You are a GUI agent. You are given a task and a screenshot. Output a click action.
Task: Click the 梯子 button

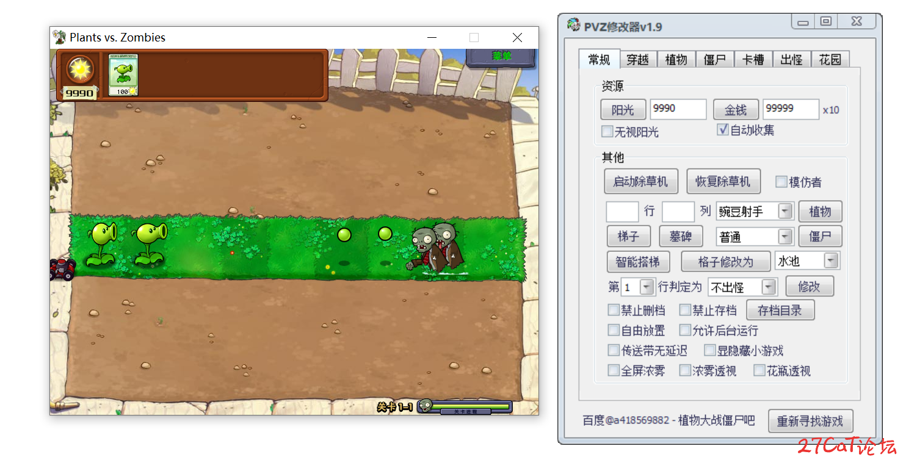630,236
